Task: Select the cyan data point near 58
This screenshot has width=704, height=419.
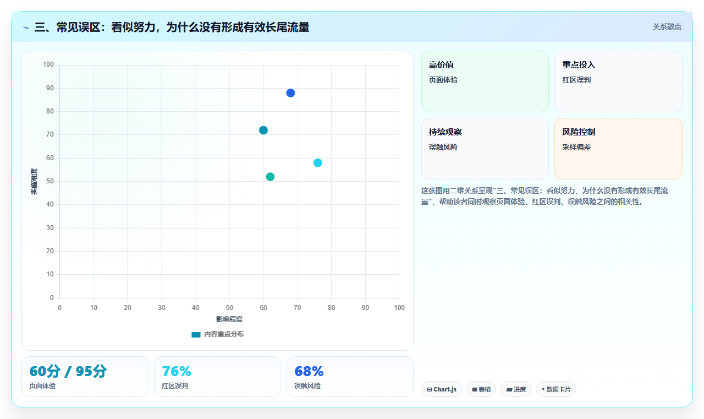Action: click(318, 163)
